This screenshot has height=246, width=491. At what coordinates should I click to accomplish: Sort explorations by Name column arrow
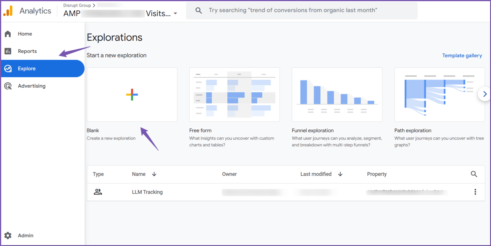(154, 174)
